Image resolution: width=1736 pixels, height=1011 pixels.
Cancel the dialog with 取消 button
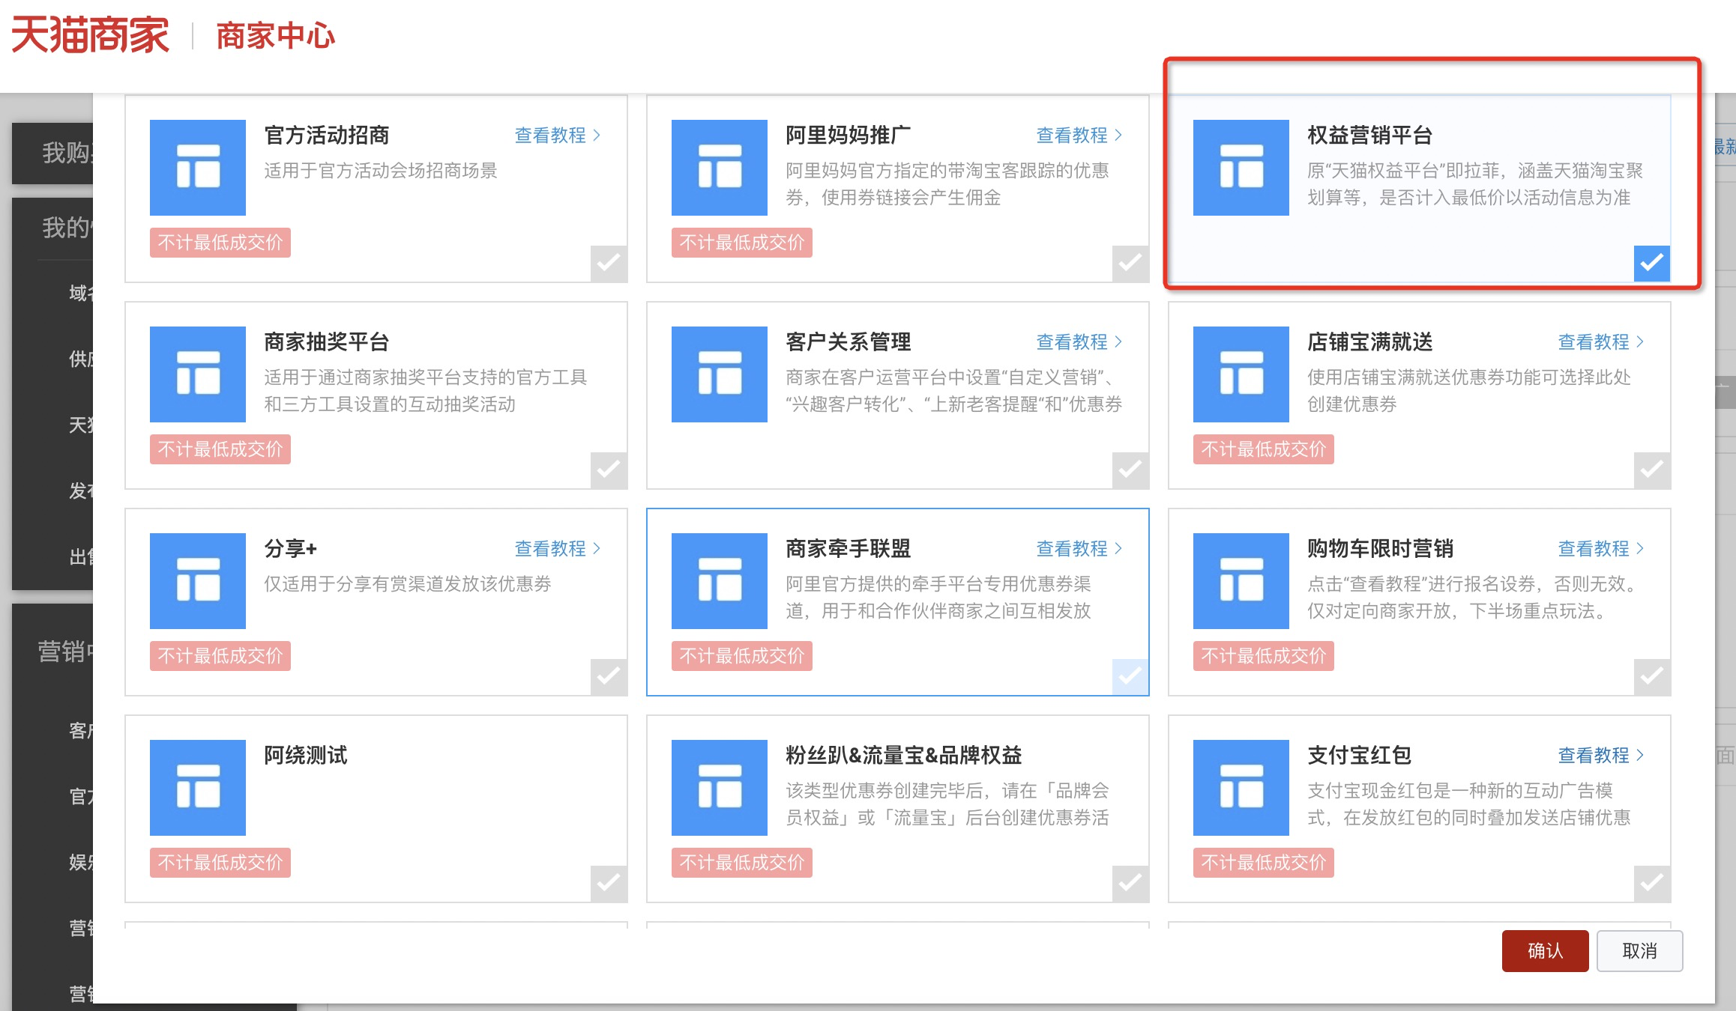(x=1639, y=951)
